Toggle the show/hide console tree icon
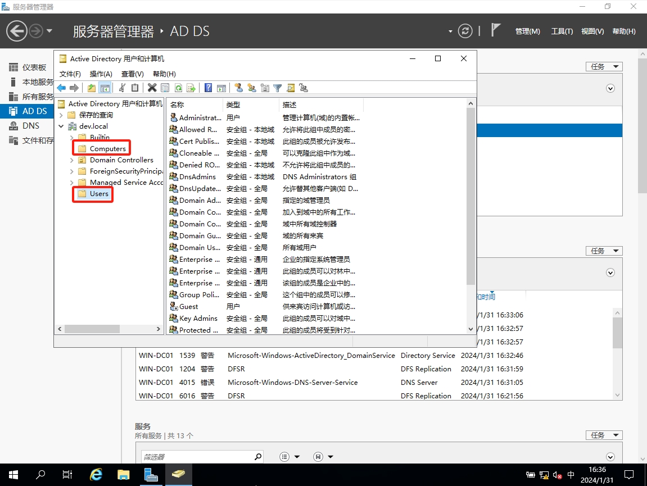 [x=105, y=88]
